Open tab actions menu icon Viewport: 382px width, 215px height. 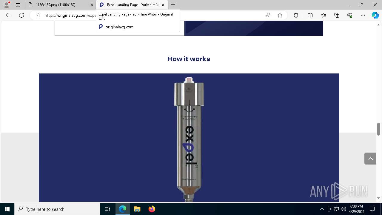pyautogui.click(x=18, y=5)
